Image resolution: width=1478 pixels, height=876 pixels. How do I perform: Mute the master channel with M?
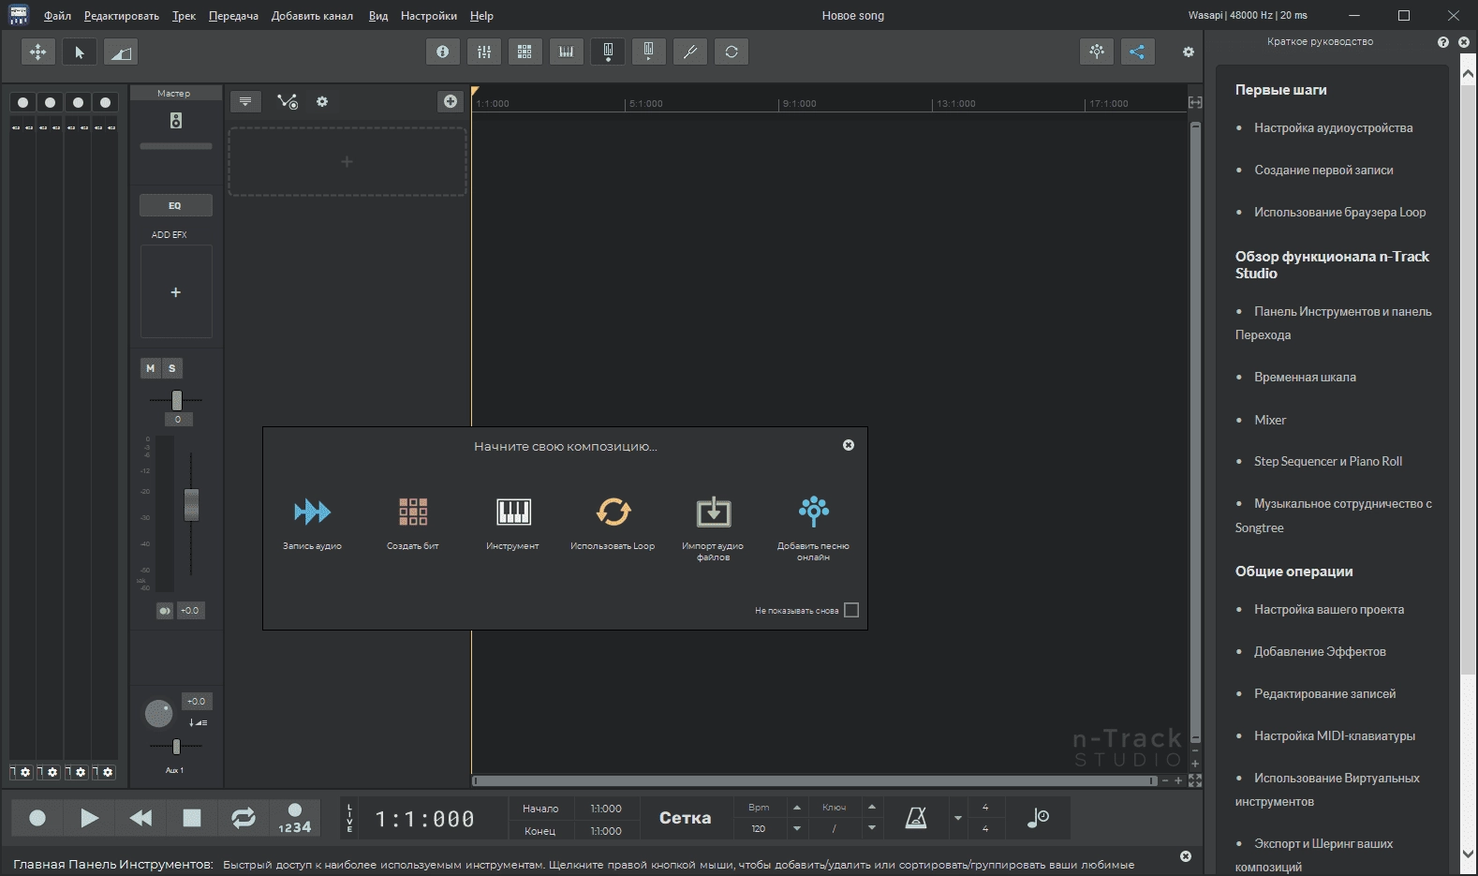(x=151, y=368)
